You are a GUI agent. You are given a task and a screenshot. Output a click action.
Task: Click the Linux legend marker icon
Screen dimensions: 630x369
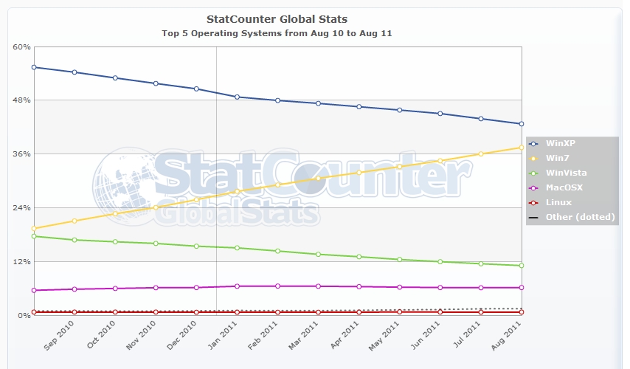[x=533, y=202]
